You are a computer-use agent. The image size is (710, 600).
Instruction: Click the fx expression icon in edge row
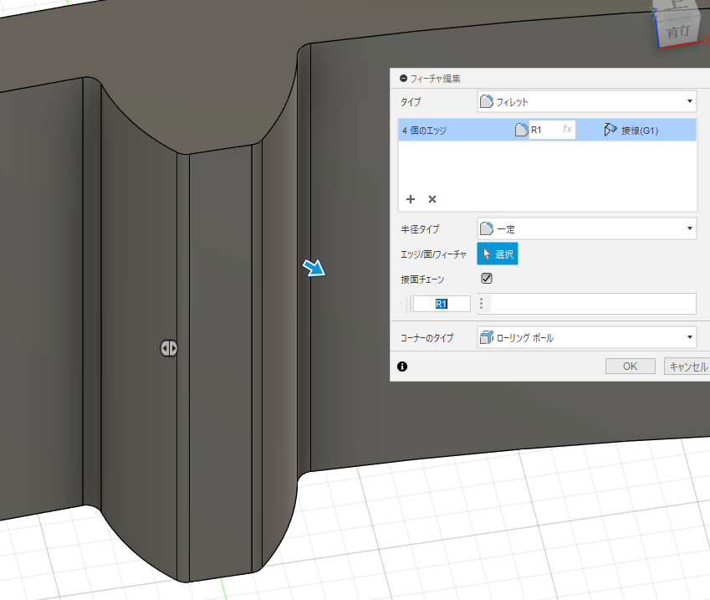click(x=567, y=130)
